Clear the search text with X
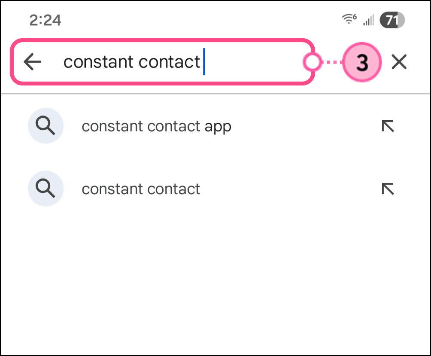 [x=399, y=63]
